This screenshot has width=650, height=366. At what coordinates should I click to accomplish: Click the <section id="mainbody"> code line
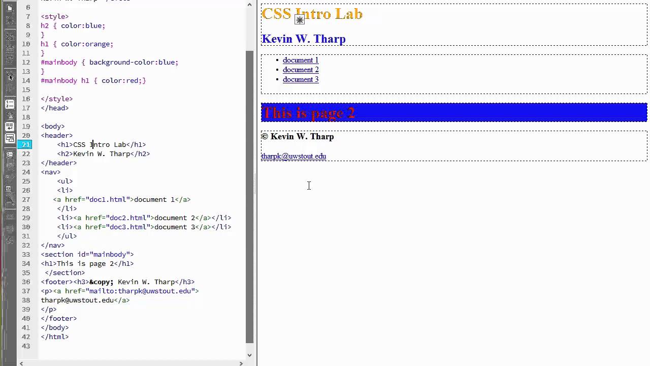click(x=87, y=254)
